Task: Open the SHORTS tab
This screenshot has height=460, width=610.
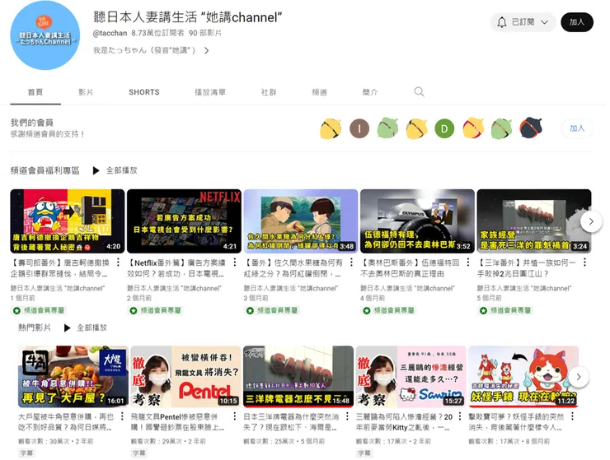Action: pos(144,92)
